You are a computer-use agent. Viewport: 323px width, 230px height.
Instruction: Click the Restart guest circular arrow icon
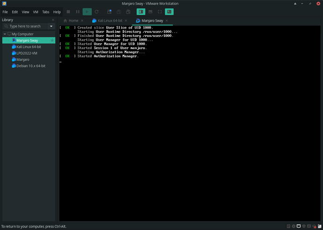point(96,12)
